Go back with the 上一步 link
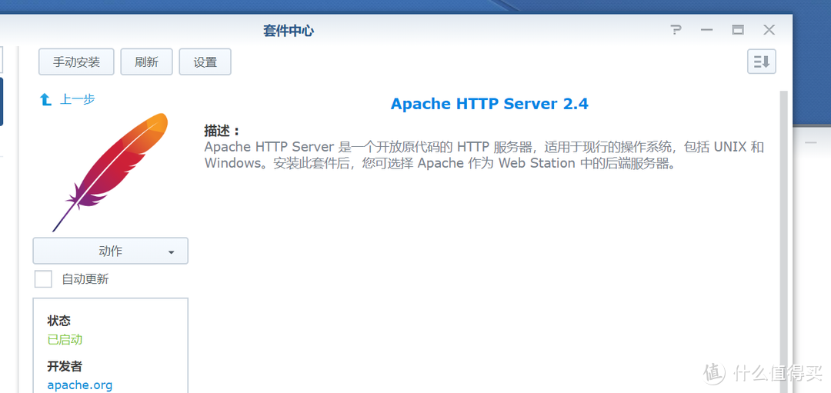The height and width of the screenshot is (393, 831). pyautogui.click(x=78, y=99)
